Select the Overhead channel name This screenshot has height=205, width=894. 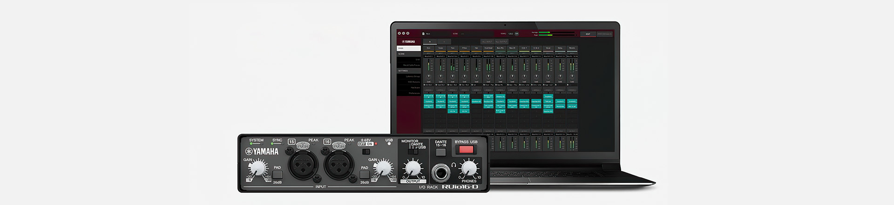coord(488,48)
